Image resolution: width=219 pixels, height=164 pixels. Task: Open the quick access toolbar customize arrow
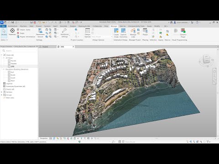pos(81,22)
